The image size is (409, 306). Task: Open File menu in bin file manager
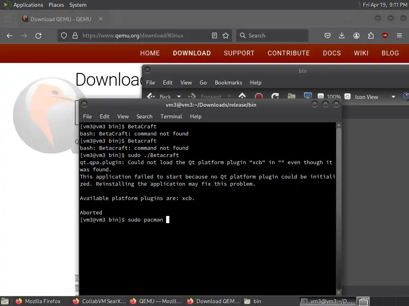click(151, 82)
